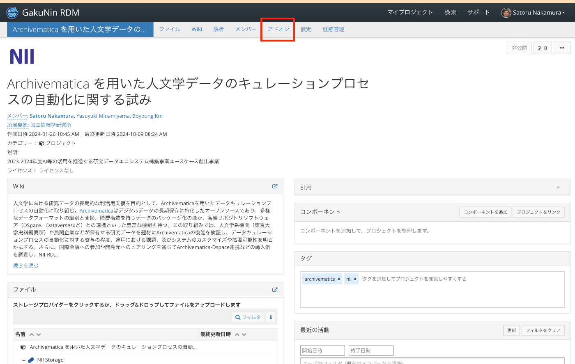This screenshot has height=364, width=575.
Task: Remove the archivematica tag
Action: pos(339,279)
